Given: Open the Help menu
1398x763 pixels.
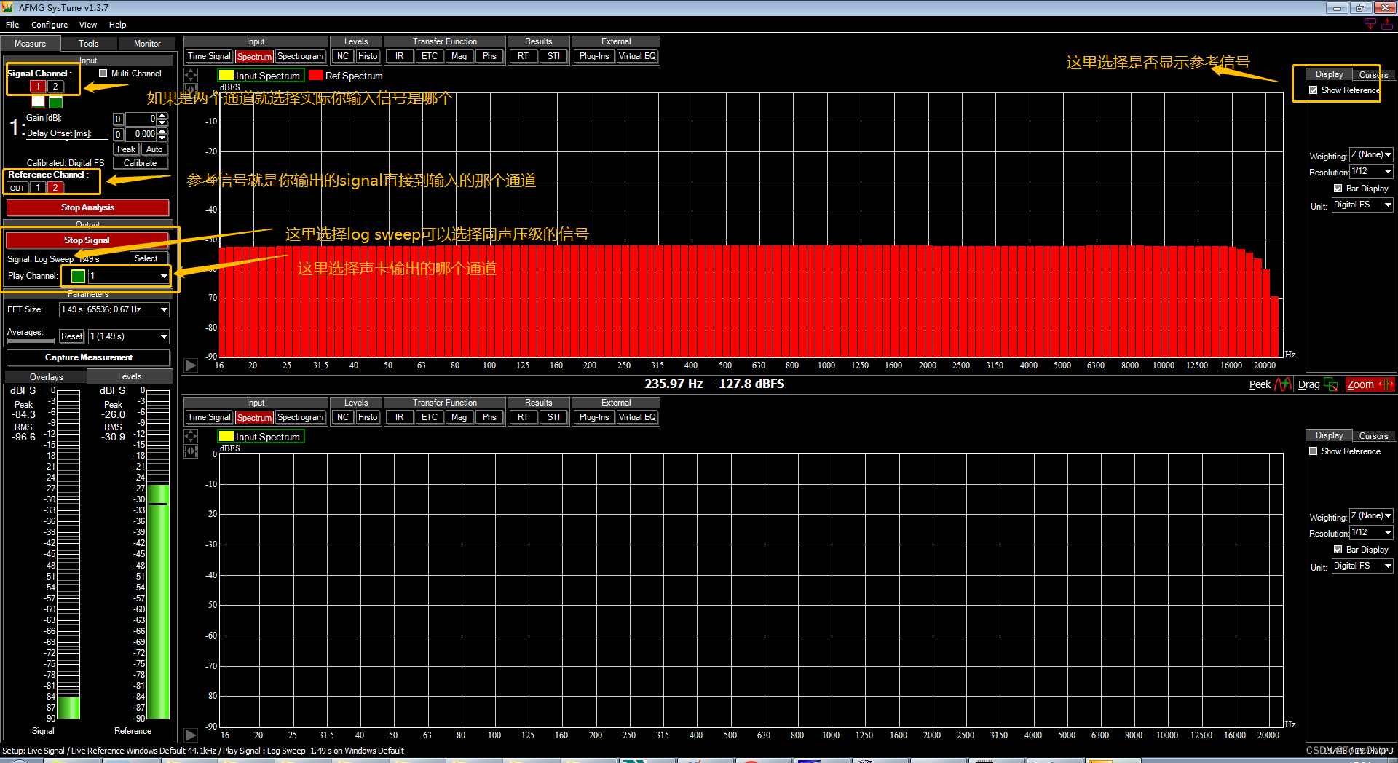Looking at the screenshot, I should click(x=118, y=25).
